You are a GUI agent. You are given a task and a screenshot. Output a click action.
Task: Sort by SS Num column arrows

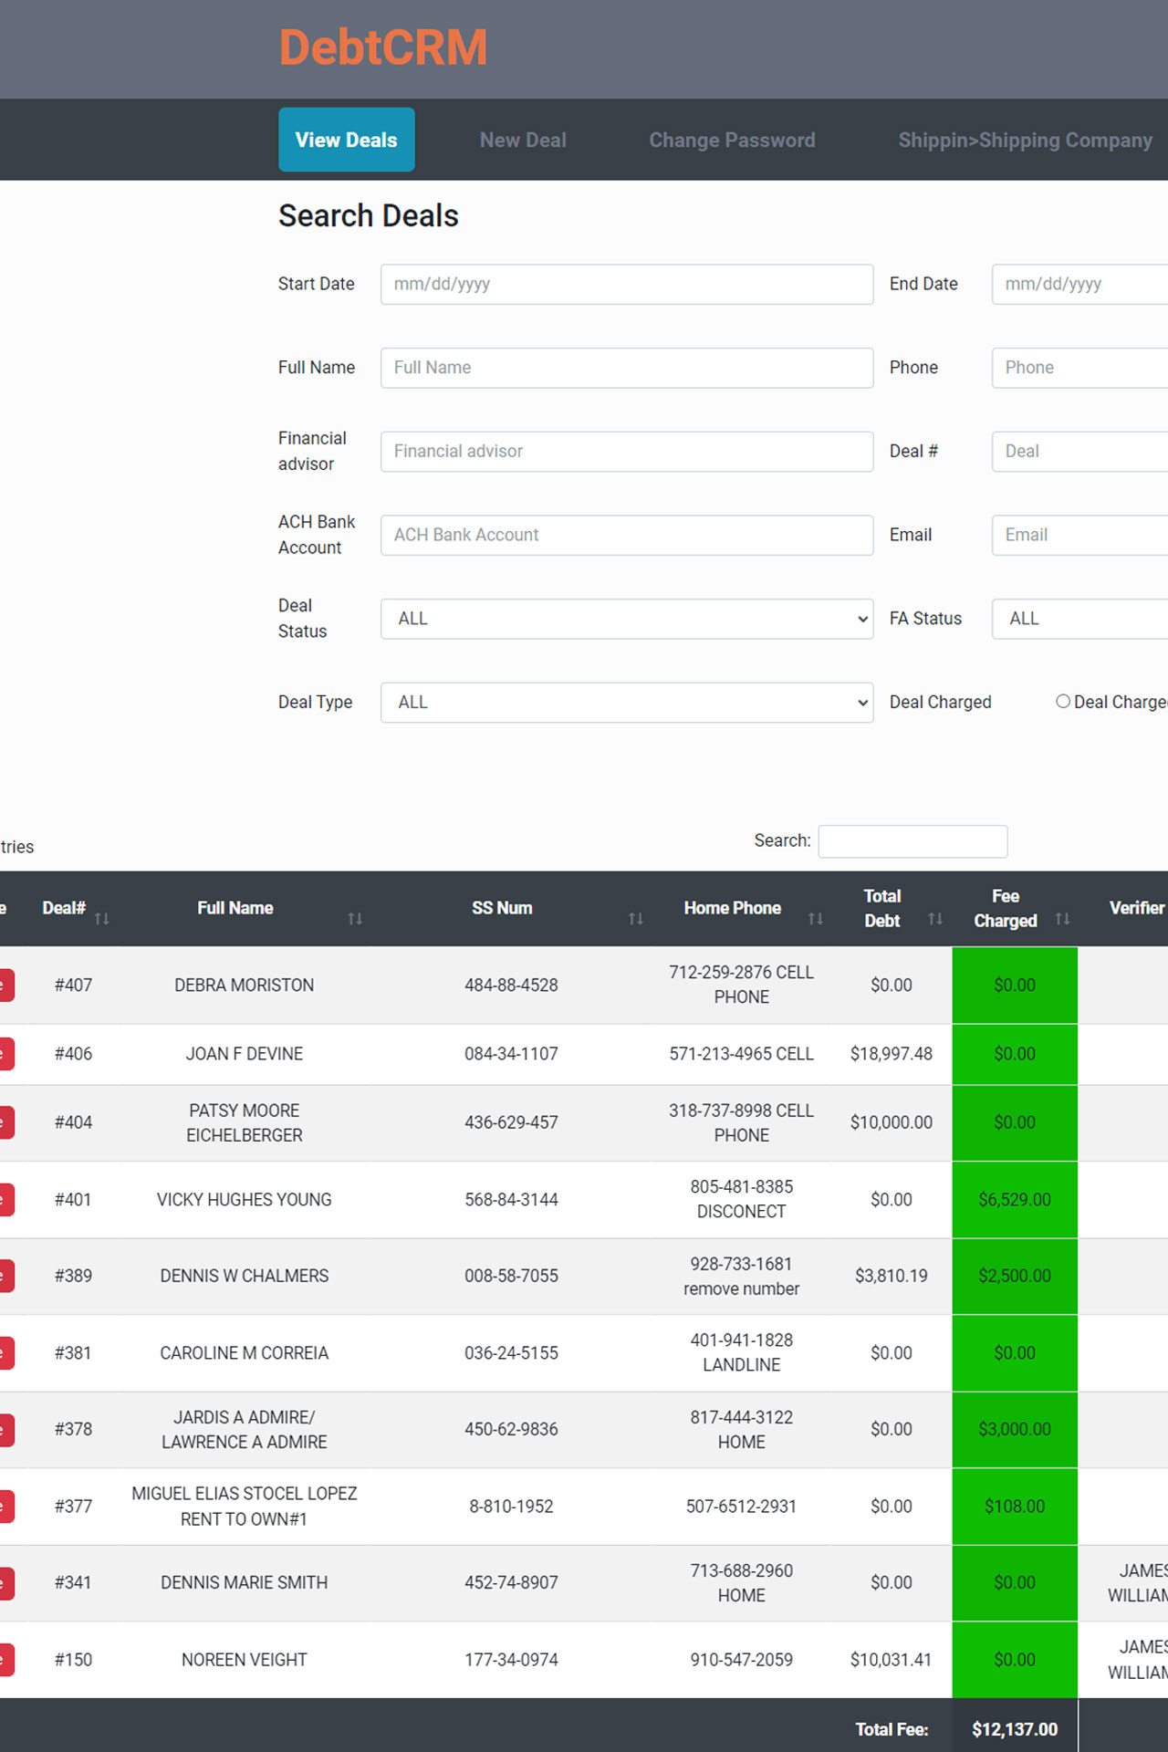pos(636,918)
